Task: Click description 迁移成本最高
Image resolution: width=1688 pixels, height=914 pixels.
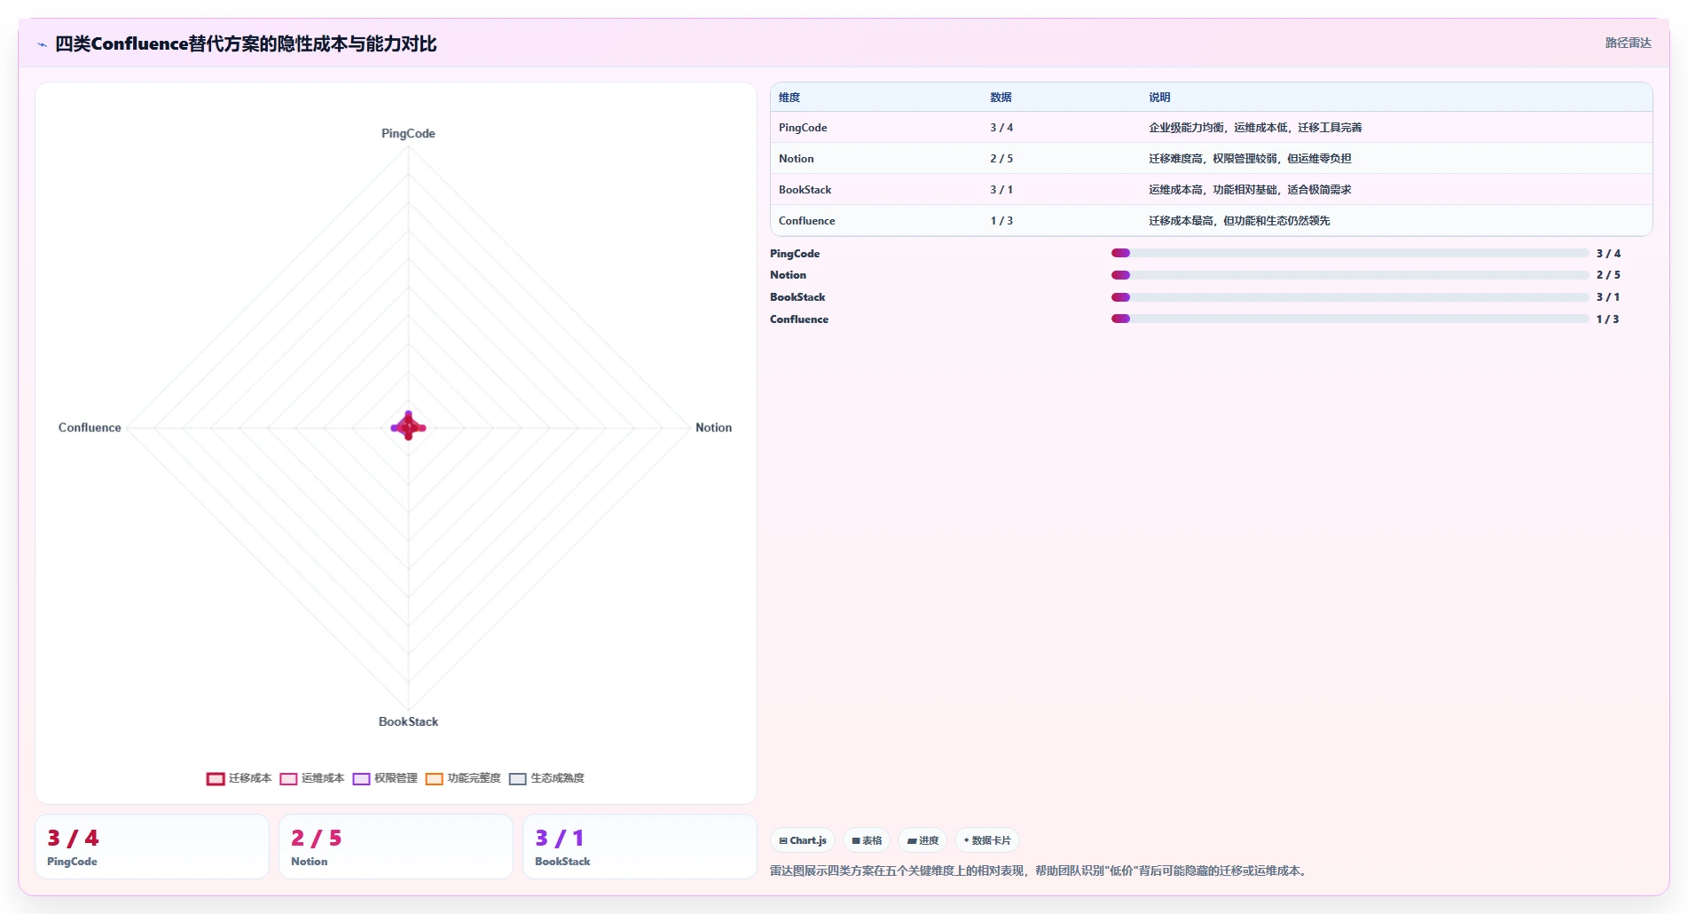Action: click(1239, 221)
